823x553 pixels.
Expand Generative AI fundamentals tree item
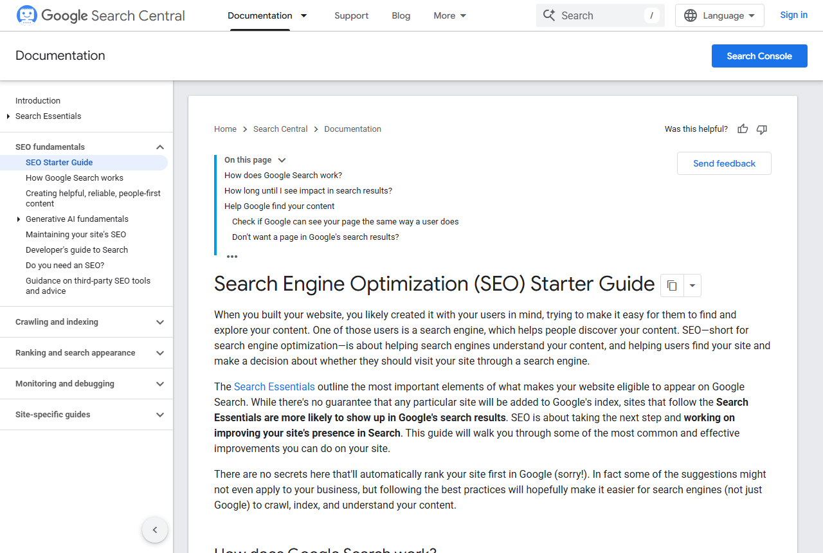[x=19, y=219]
